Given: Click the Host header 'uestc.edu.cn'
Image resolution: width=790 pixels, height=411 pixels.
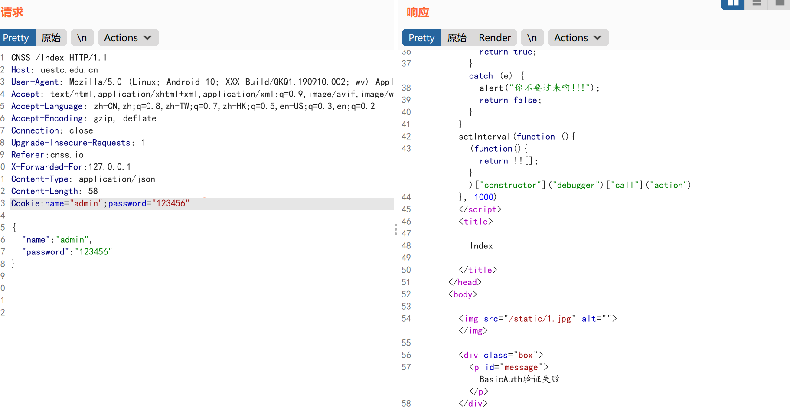Looking at the screenshot, I should [x=55, y=70].
